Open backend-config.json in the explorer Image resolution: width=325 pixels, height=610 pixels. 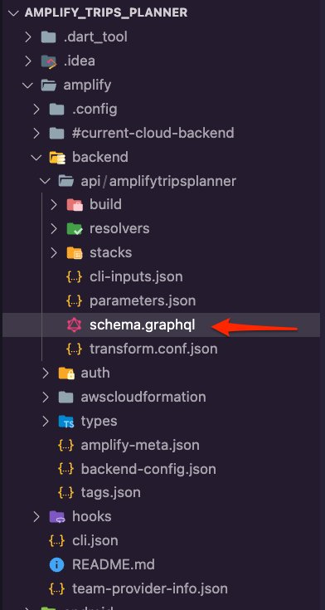(148, 469)
